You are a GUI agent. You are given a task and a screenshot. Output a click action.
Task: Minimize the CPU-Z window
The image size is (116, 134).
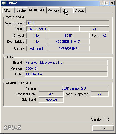click(102, 3)
